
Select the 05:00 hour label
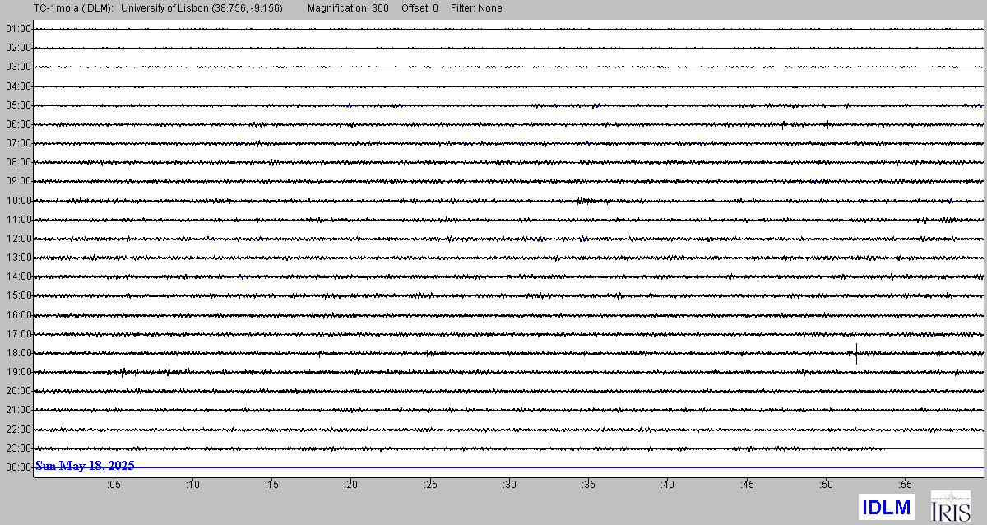pyautogui.click(x=18, y=105)
